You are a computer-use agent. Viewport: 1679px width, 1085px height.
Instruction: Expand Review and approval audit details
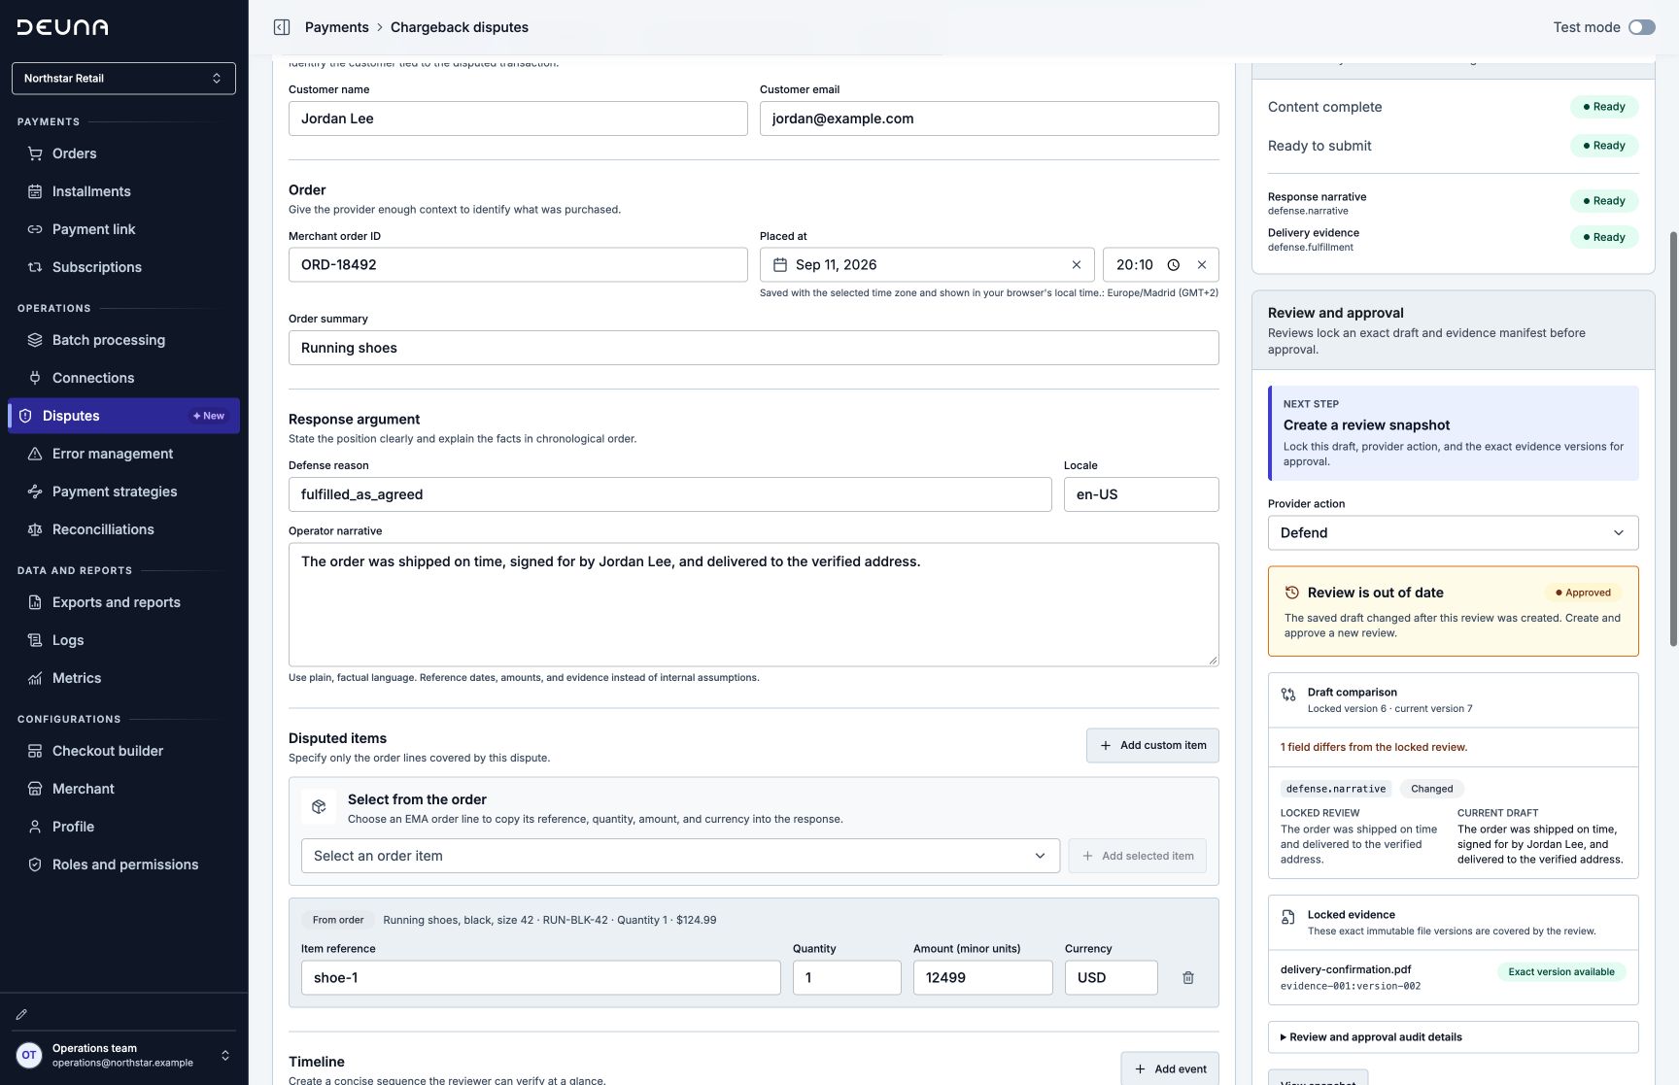tap(1453, 1037)
